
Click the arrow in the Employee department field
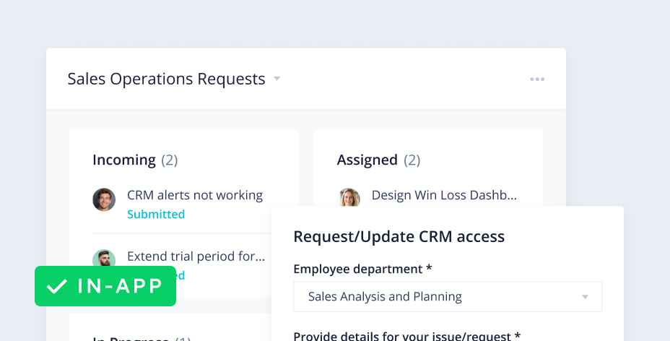(x=585, y=297)
